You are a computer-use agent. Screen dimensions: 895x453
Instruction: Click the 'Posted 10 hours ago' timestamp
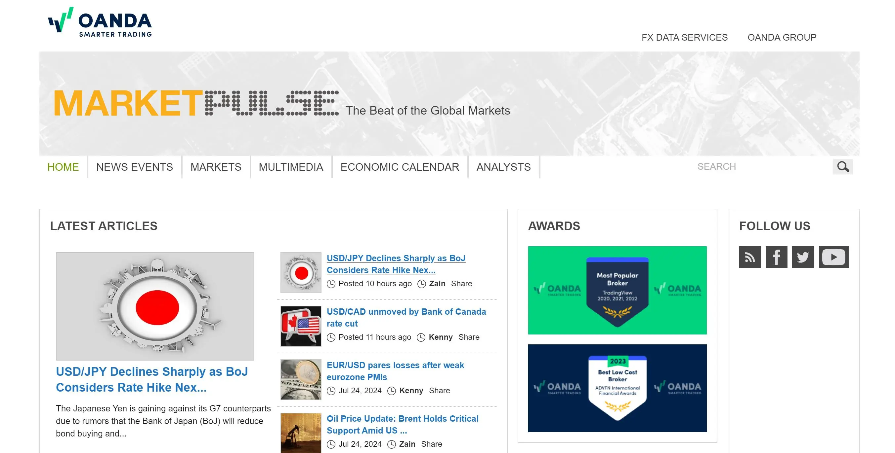375,284
